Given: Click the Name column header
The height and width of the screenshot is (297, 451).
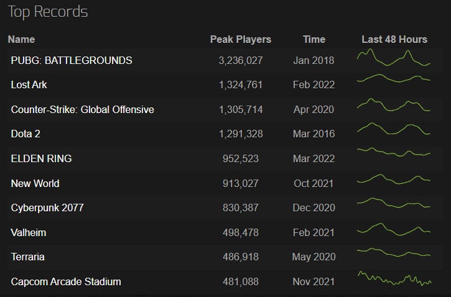Looking at the screenshot, I should point(21,39).
